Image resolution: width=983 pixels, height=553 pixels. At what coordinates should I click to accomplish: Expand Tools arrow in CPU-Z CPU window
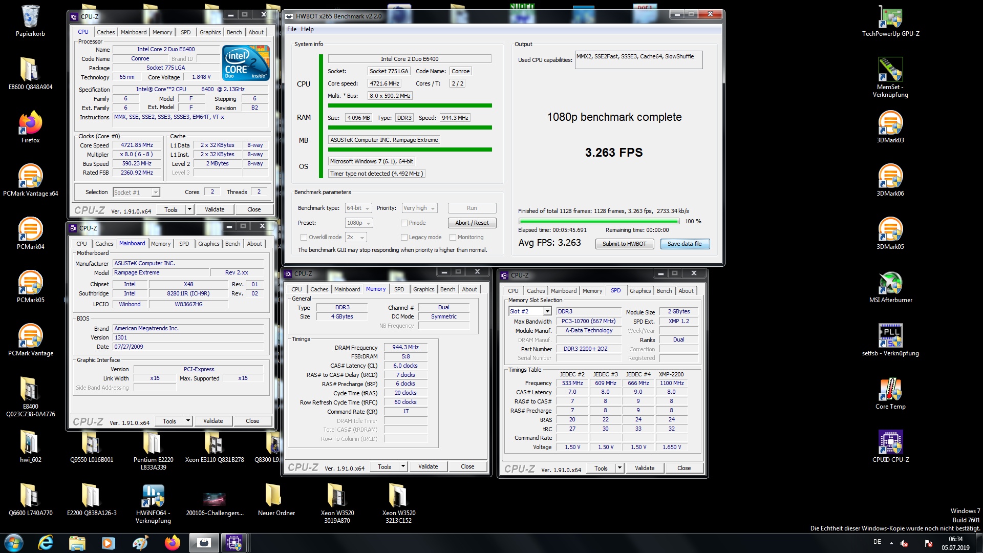(x=189, y=209)
